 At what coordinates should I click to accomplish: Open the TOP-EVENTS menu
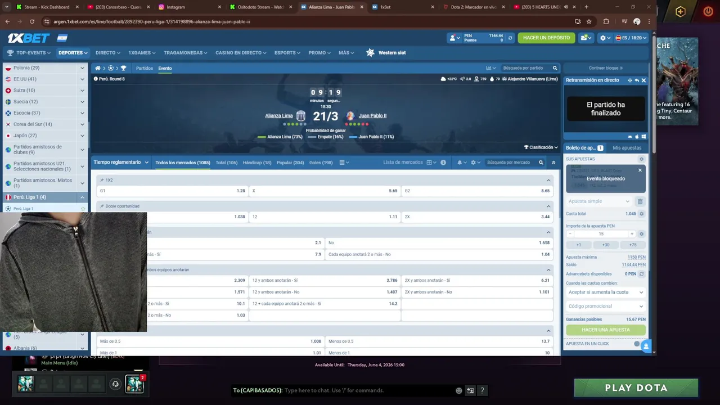coord(29,53)
